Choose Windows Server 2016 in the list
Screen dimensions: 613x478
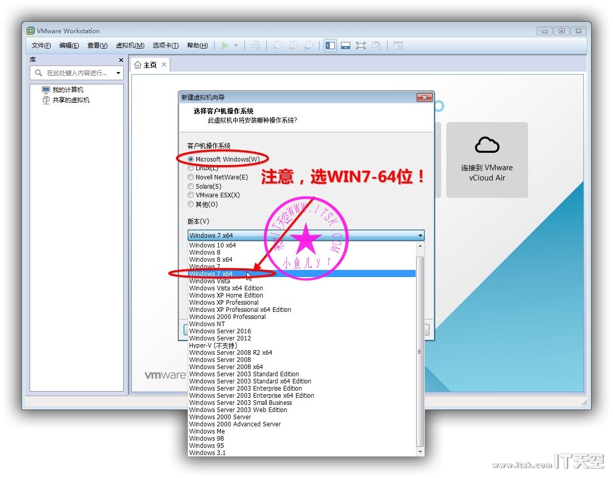click(220, 331)
